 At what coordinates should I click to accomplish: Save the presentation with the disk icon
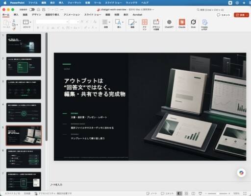[44, 9]
